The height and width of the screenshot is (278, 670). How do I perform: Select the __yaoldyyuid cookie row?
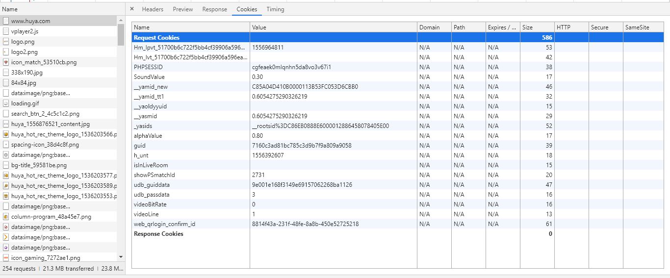click(398, 106)
